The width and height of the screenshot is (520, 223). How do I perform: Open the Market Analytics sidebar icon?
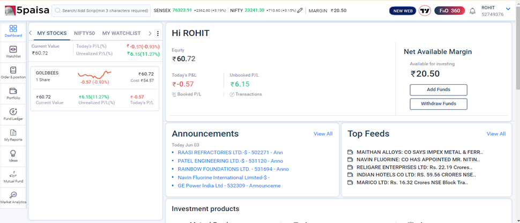(13, 195)
